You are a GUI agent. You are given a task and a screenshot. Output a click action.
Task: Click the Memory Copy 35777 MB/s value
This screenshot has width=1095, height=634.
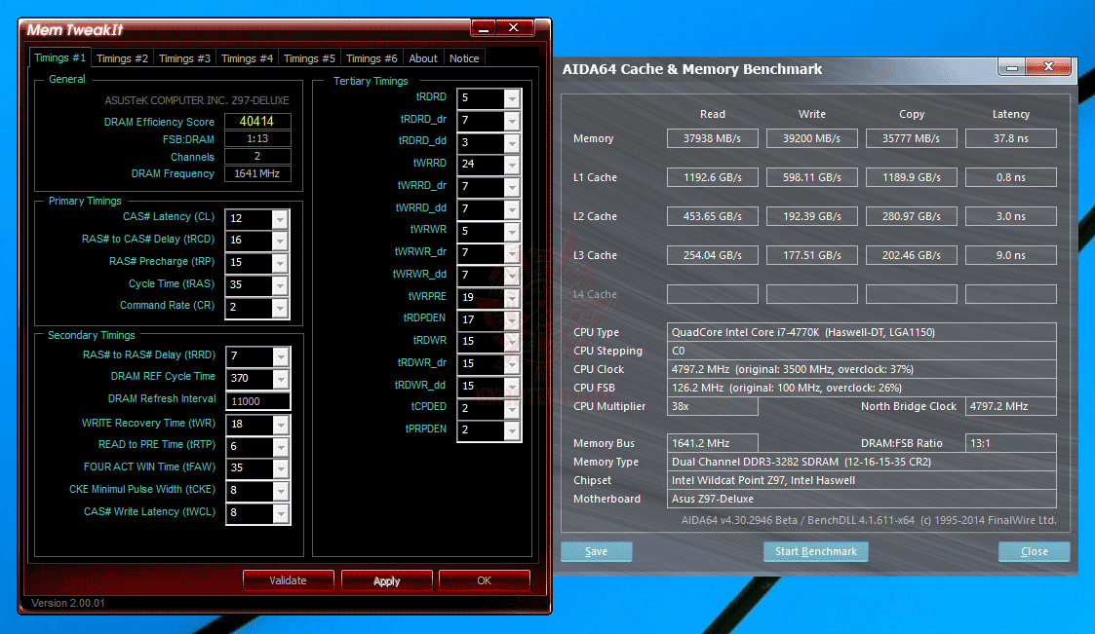(912, 138)
